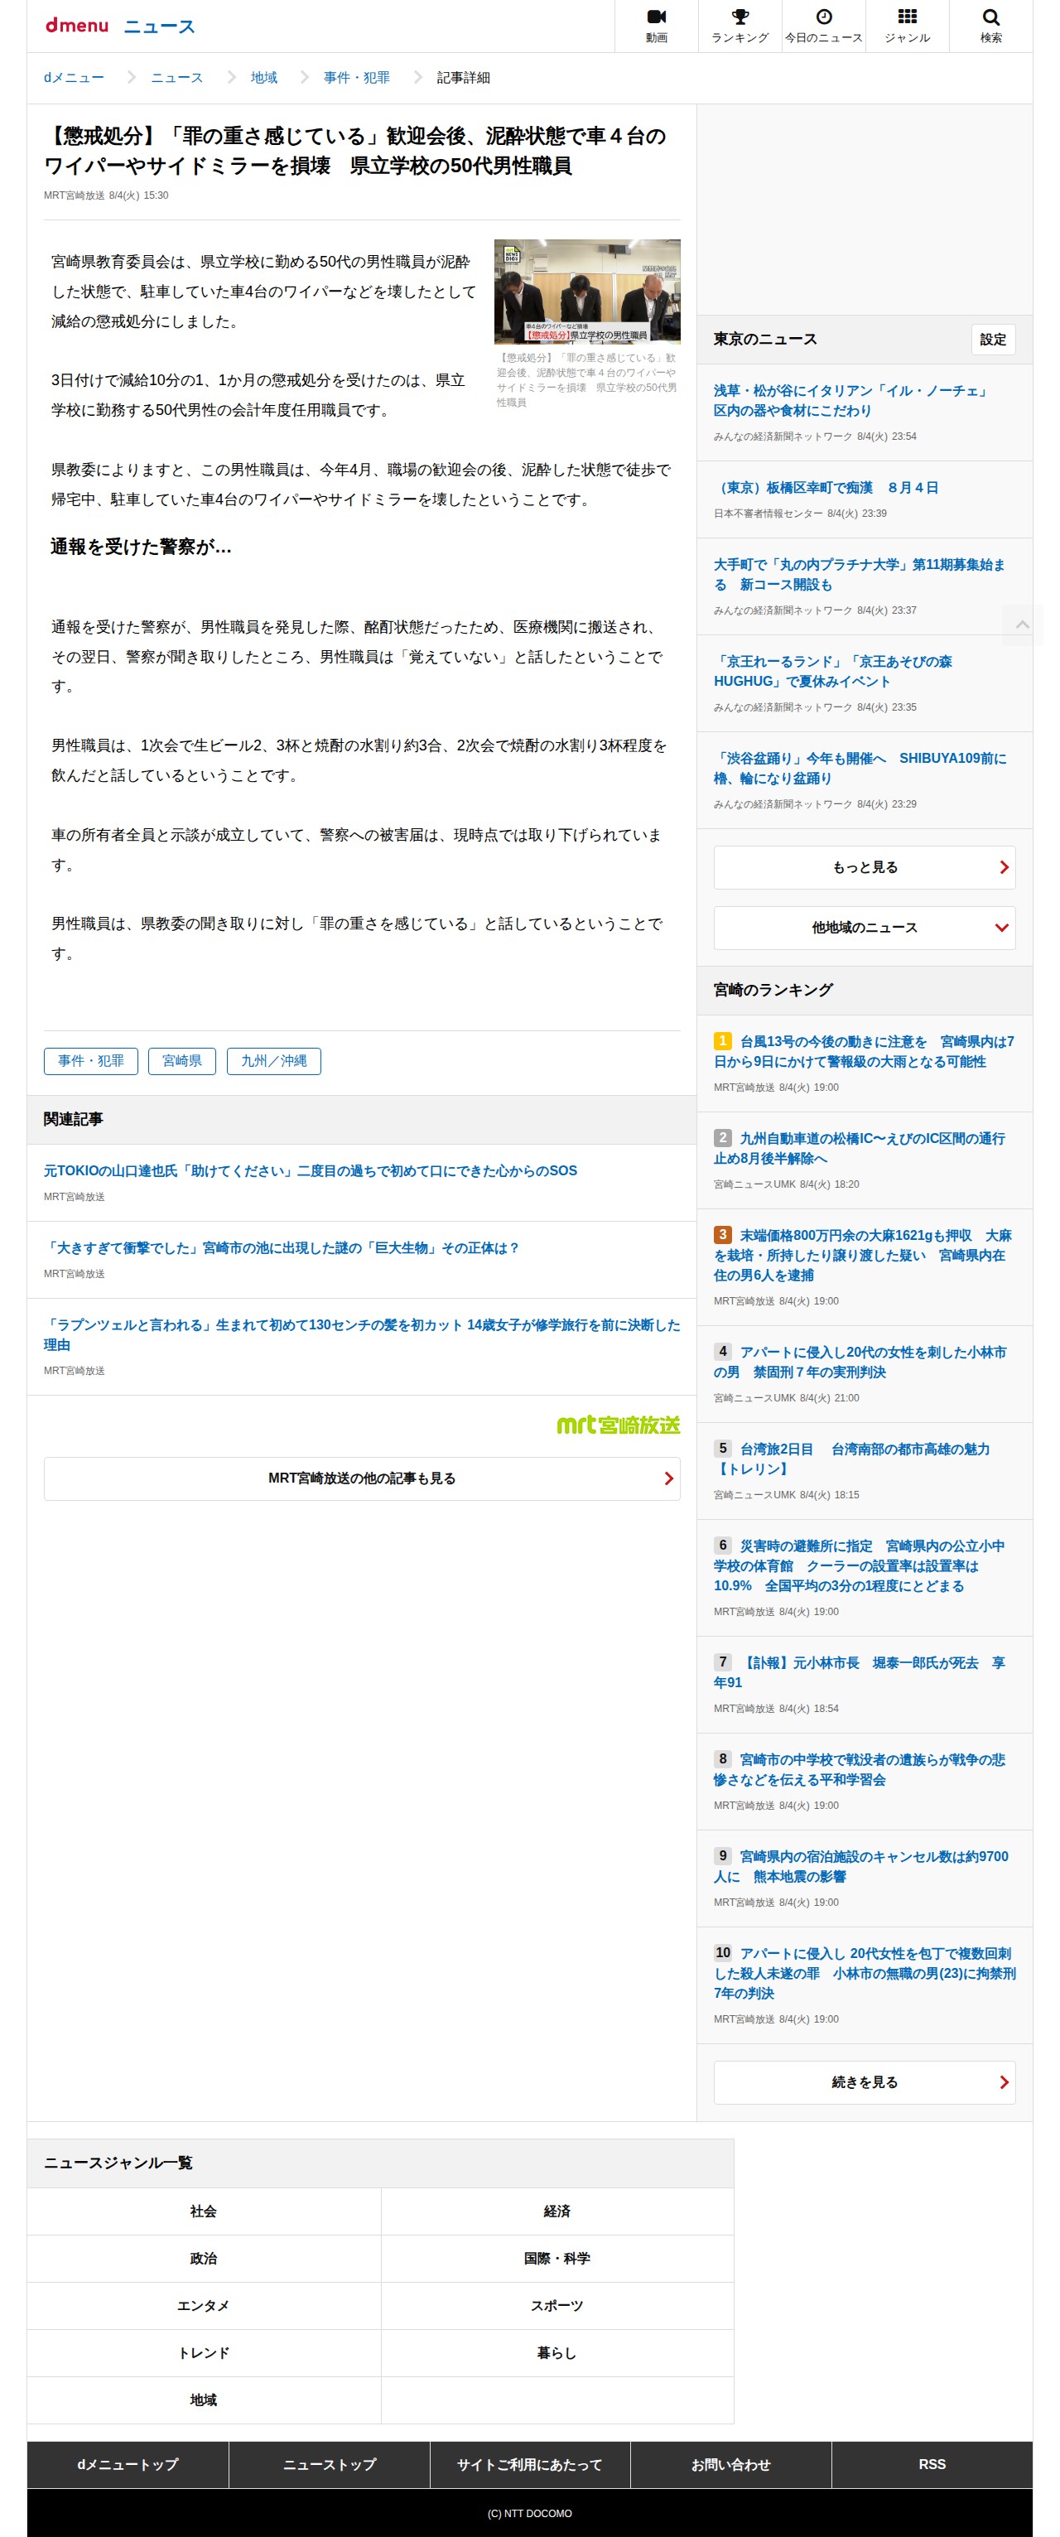Select the 暮らし genre
Screen dimensions: 1060x2537
[557, 2353]
